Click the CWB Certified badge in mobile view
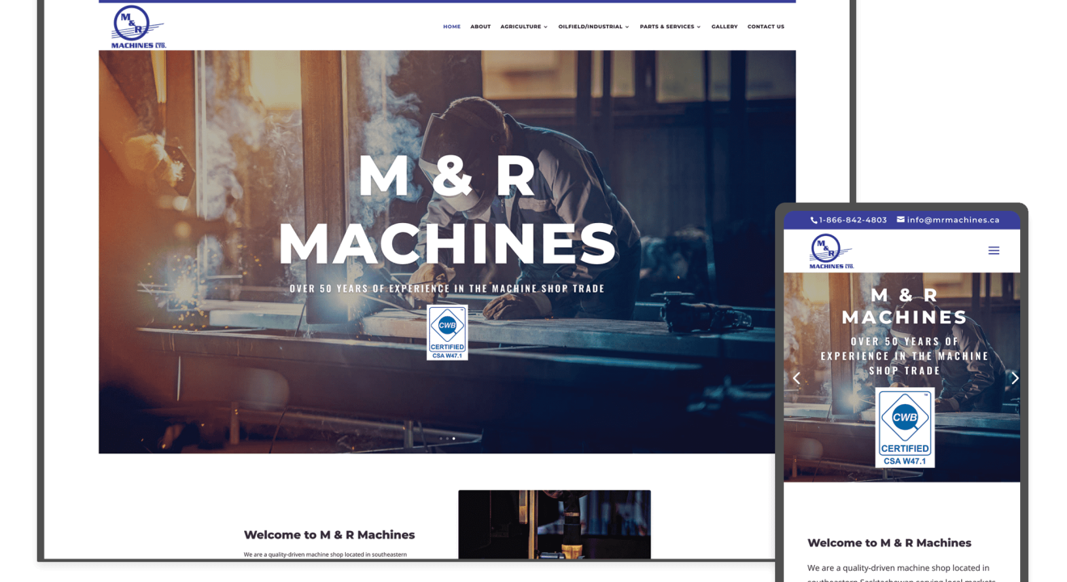This screenshot has width=1067, height=582. tap(905, 428)
